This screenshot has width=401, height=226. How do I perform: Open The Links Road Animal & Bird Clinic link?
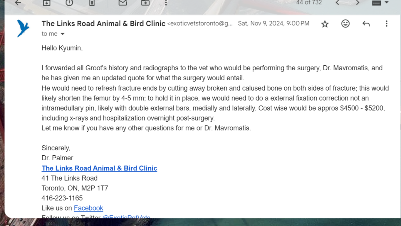[99, 168]
